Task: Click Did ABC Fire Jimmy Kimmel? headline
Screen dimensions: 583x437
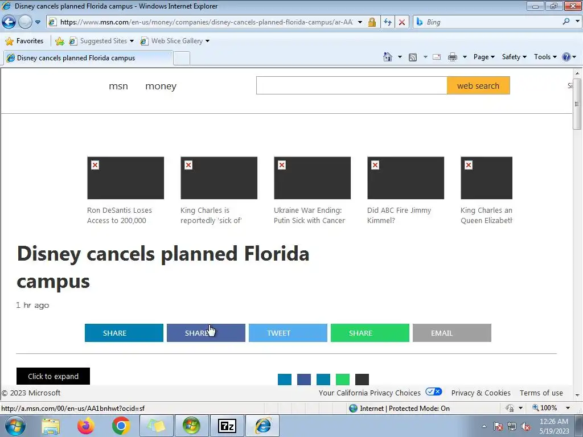Action: tap(399, 215)
